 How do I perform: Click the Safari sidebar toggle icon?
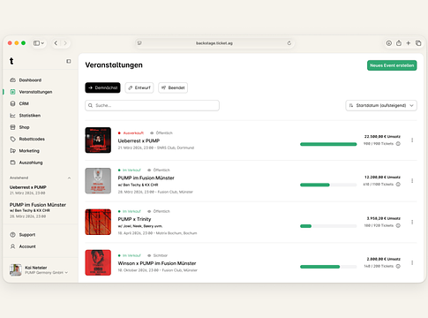tap(36, 43)
